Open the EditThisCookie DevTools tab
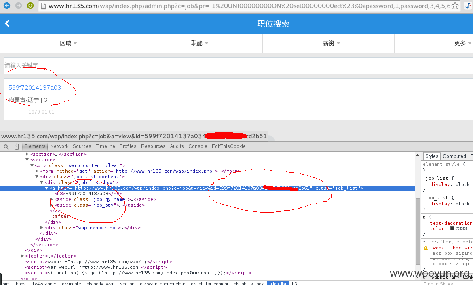Viewport: 473px width, 285px height. click(x=229, y=146)
